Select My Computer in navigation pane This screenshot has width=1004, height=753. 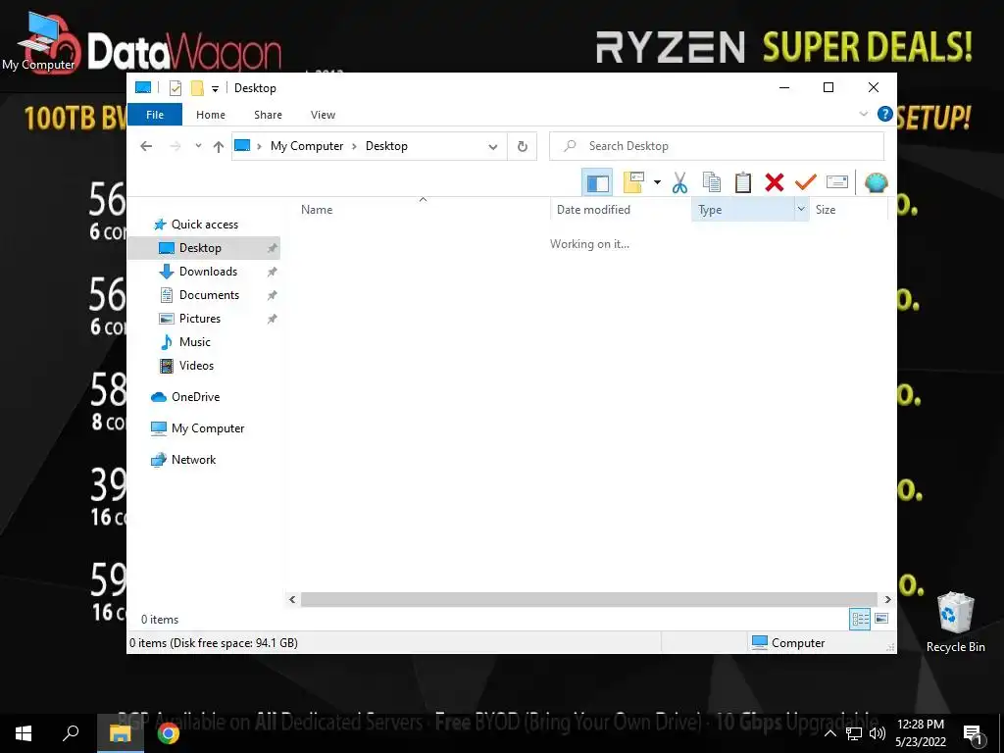click(x=207, y=428)
